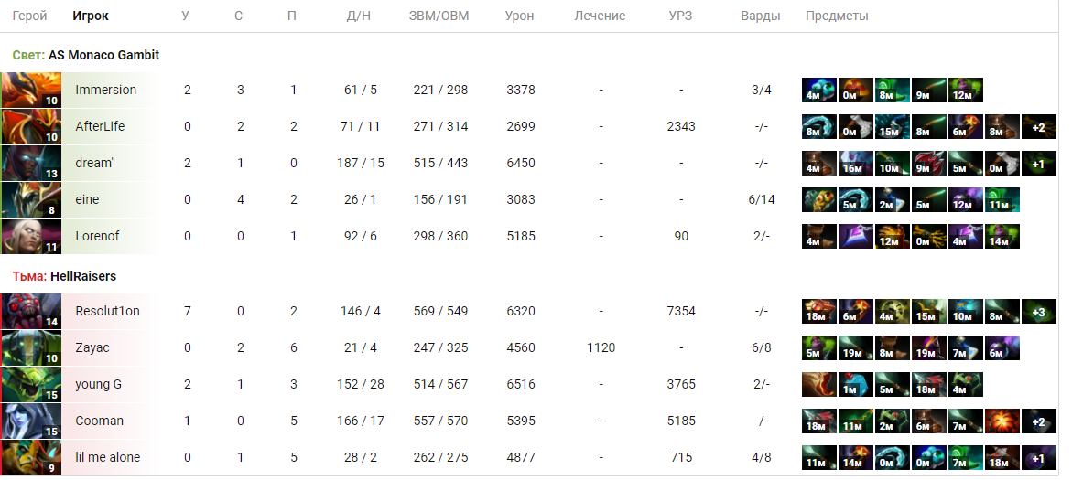Select the ЗВМ/ОВМ column header
This screenshot has height=480, width=1072.
[439, 16]
